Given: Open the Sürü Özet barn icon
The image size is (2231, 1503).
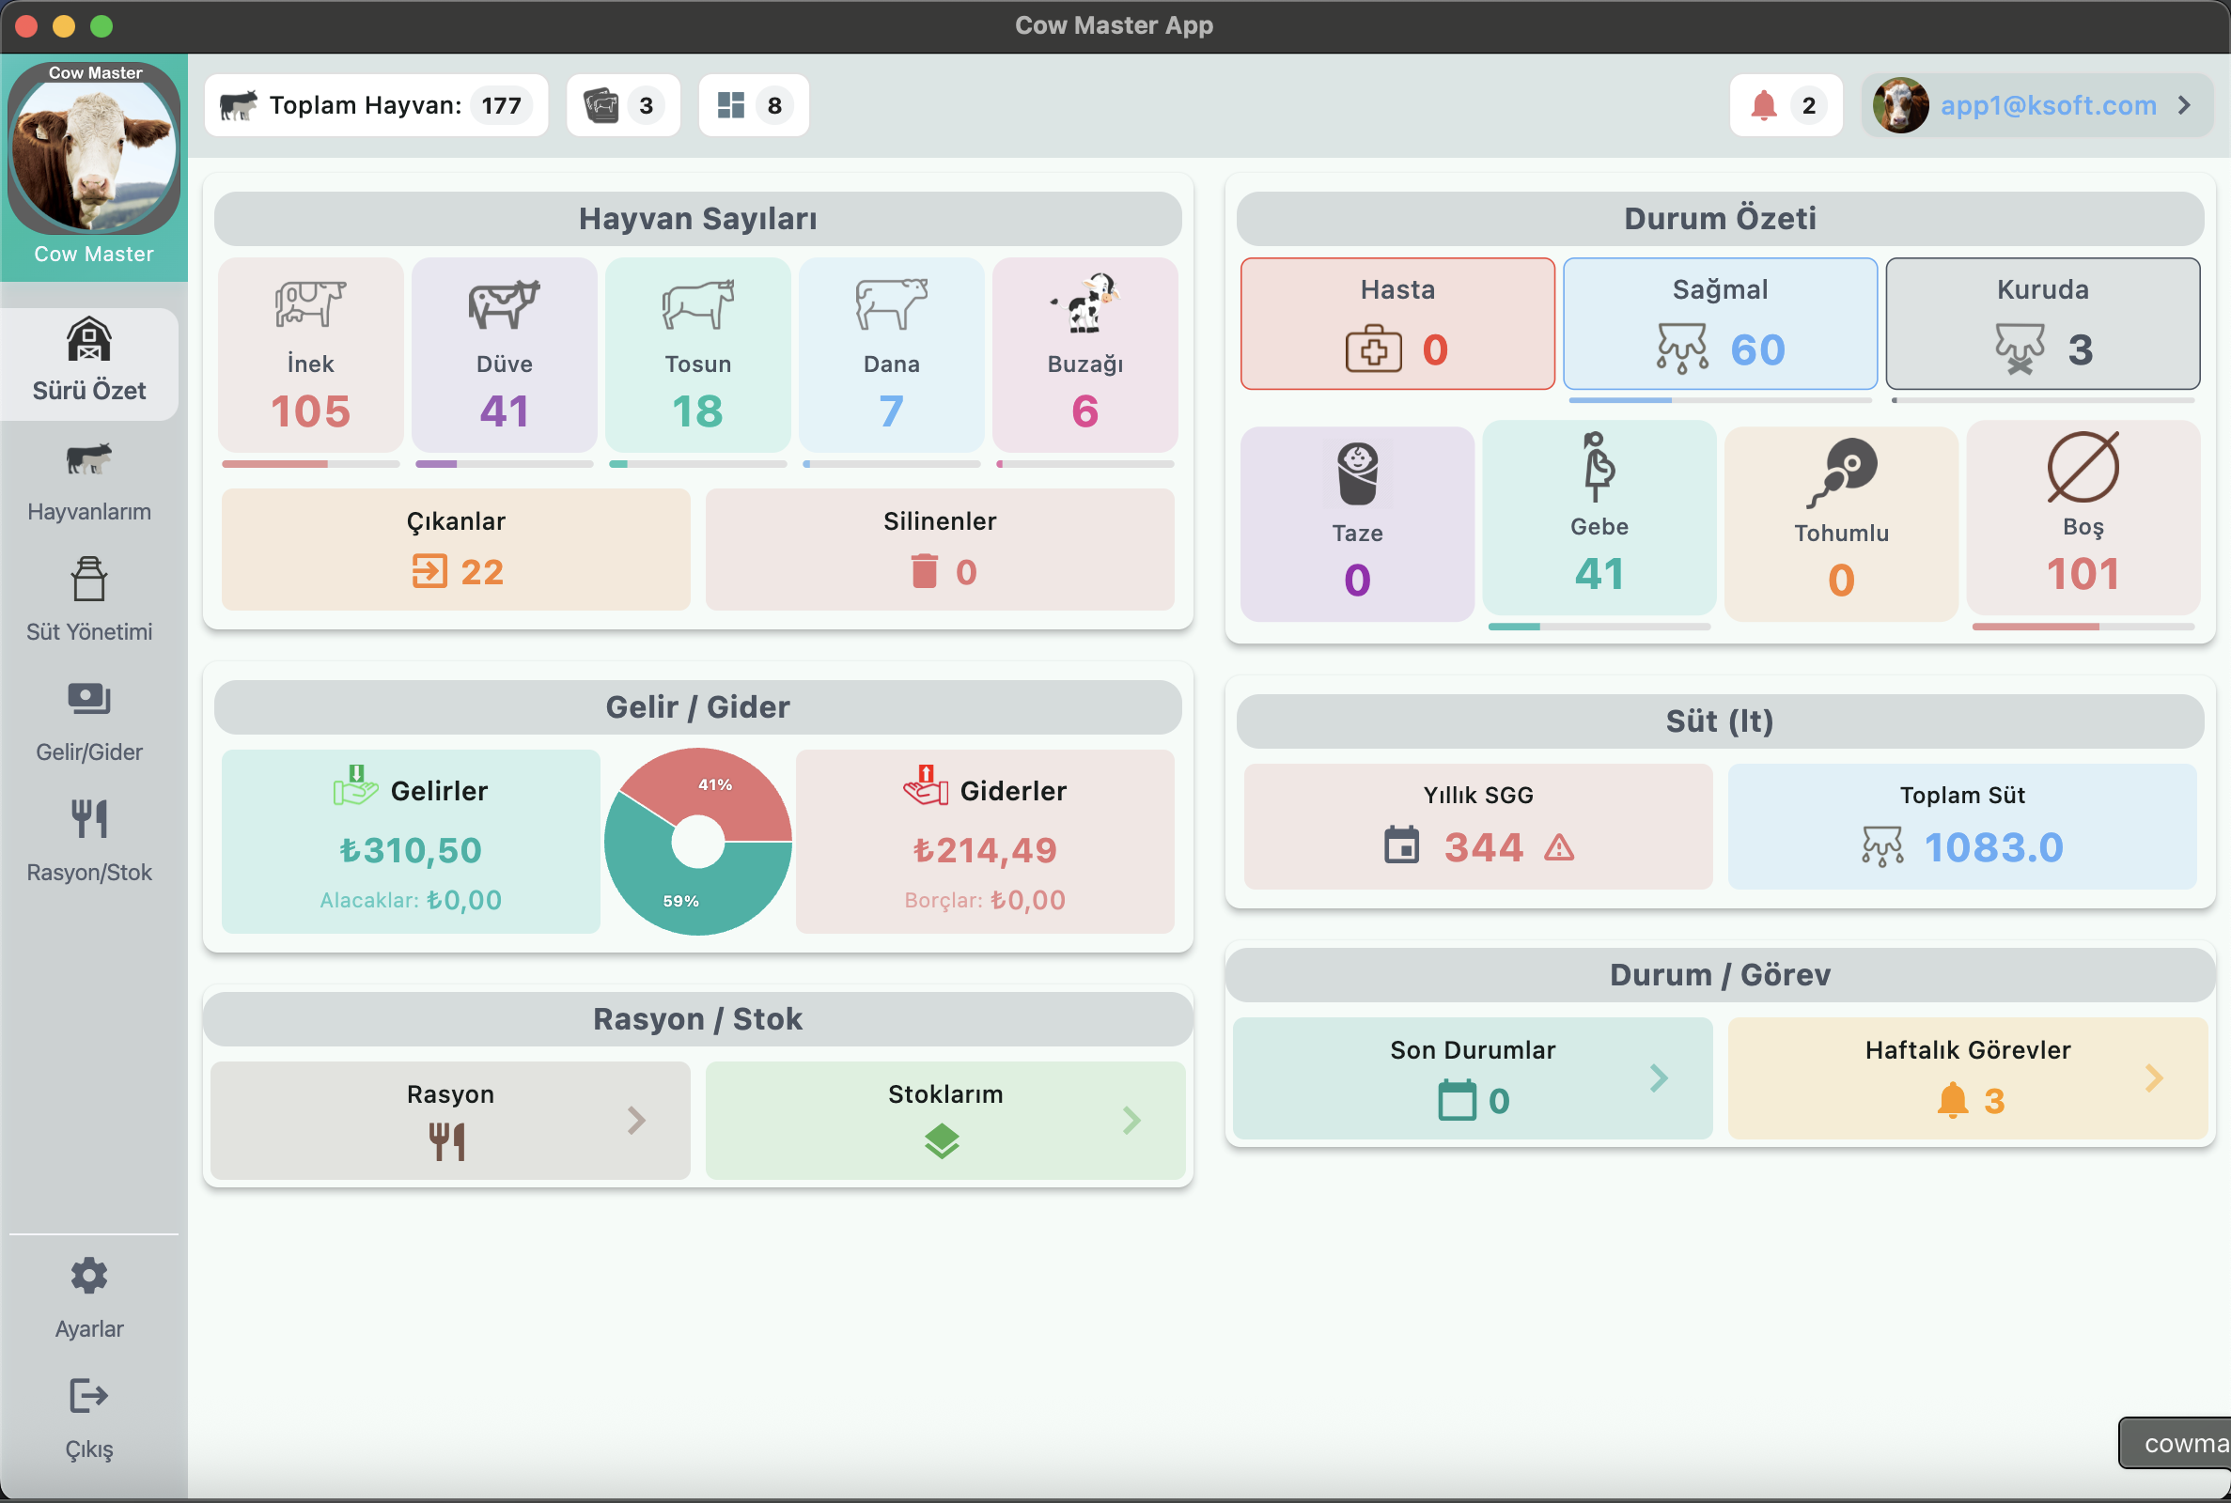Looking at the screenshot, I should 89,339.
